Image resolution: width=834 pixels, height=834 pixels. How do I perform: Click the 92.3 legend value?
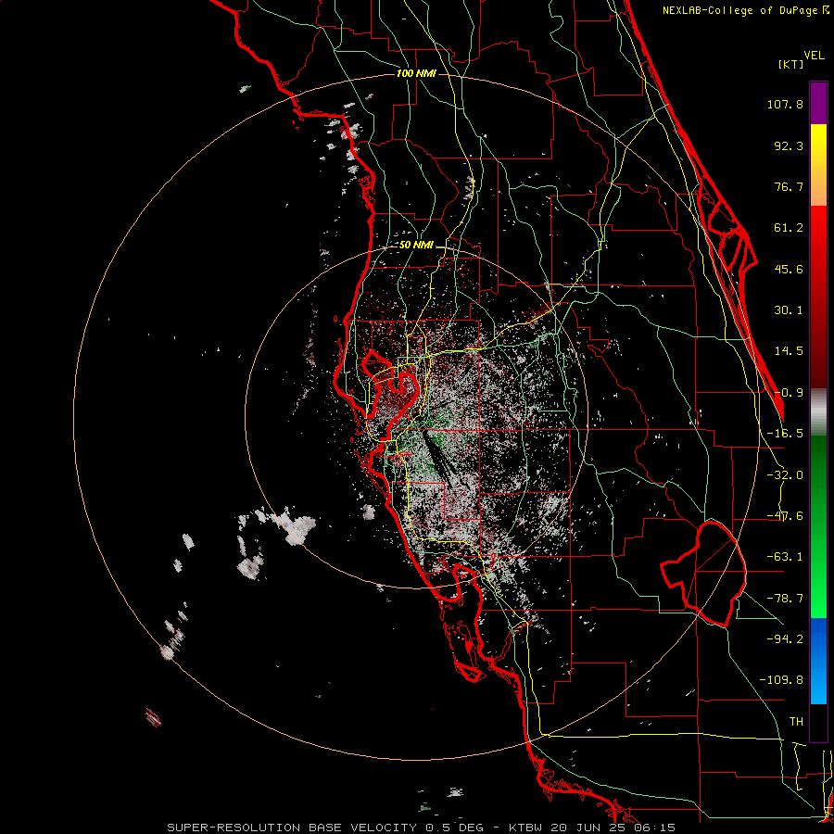click(x=789, y=145)
